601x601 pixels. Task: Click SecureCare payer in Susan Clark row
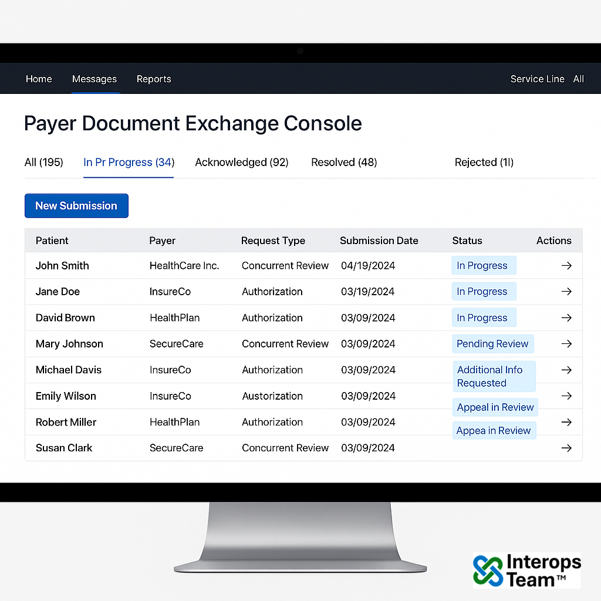pyautogui.click(x=176, y=448)
